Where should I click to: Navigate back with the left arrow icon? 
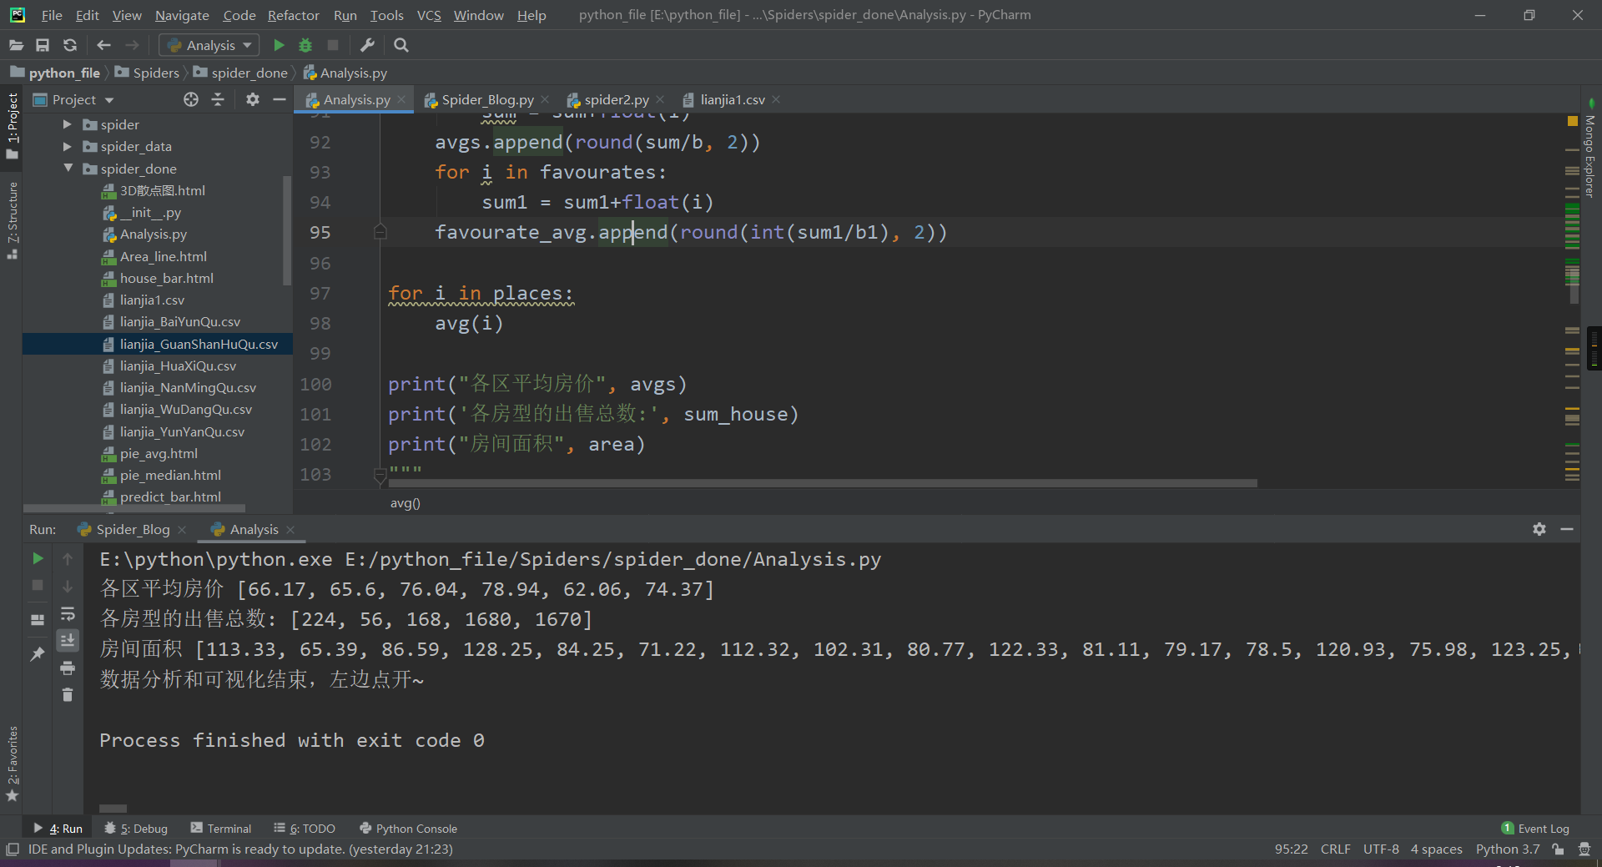point(103,45)
